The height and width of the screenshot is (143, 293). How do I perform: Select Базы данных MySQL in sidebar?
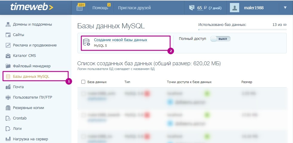click(x=31, y=77)
